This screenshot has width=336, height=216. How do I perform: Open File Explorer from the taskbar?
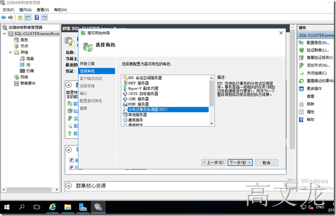click(x=68, y=207)
